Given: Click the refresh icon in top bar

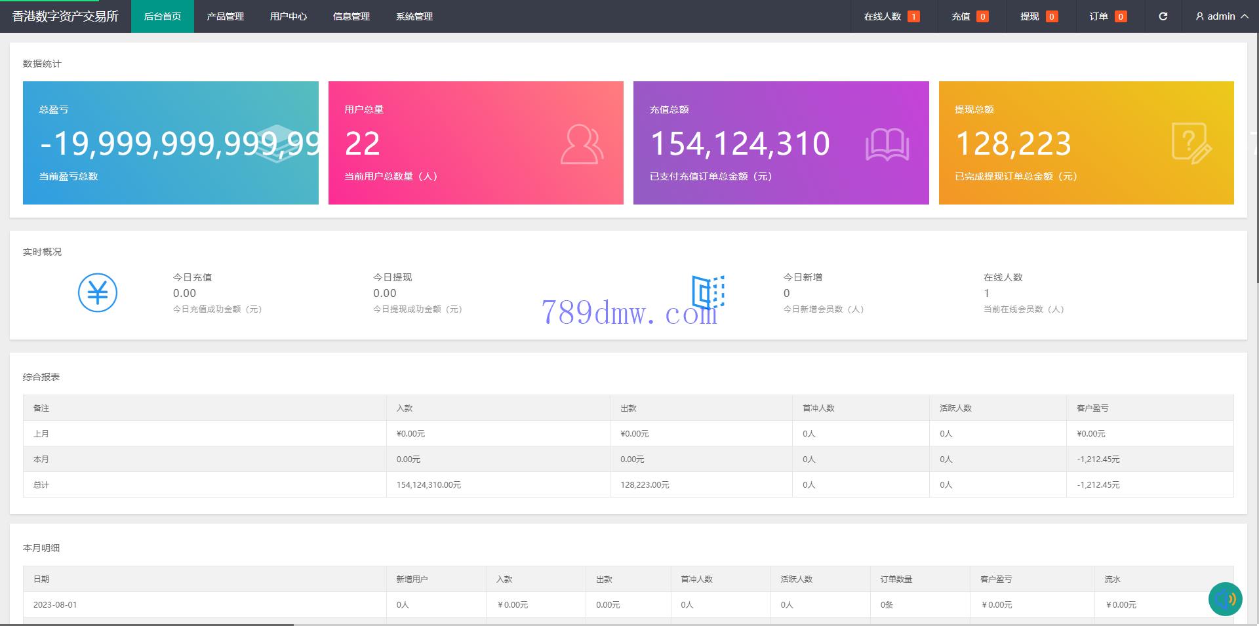Looking at the screenshot, I should click(1163, 16).
